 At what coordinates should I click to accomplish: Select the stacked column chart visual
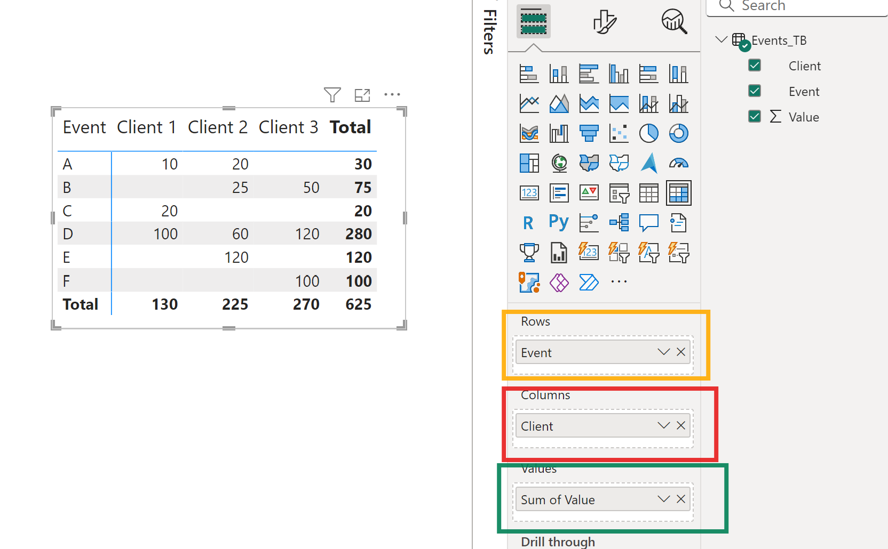pyautogui.click(x=559, y=74)
